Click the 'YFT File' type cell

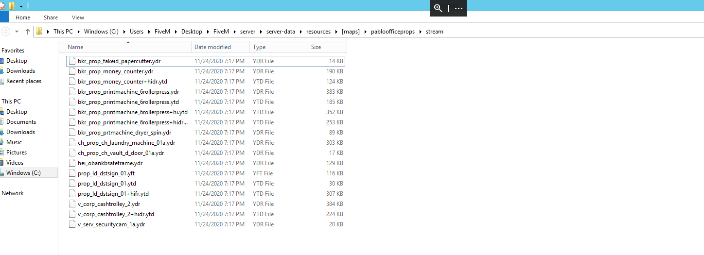[263, 173]
